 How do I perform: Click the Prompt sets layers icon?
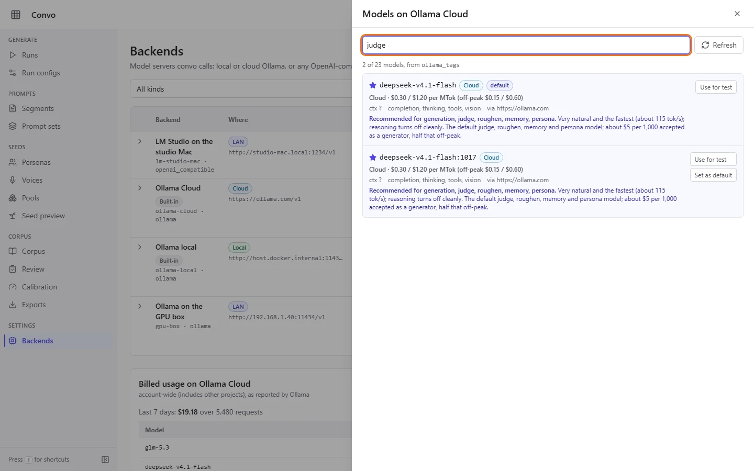(x=13, y=126)
